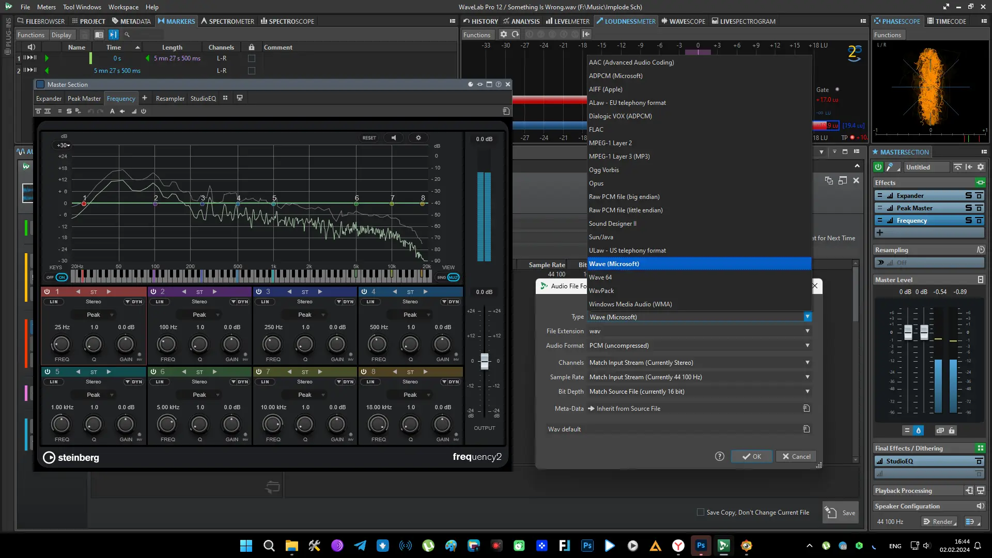Solo the Expander effect slot
The image size is (992, 558).
coord(968,196)
